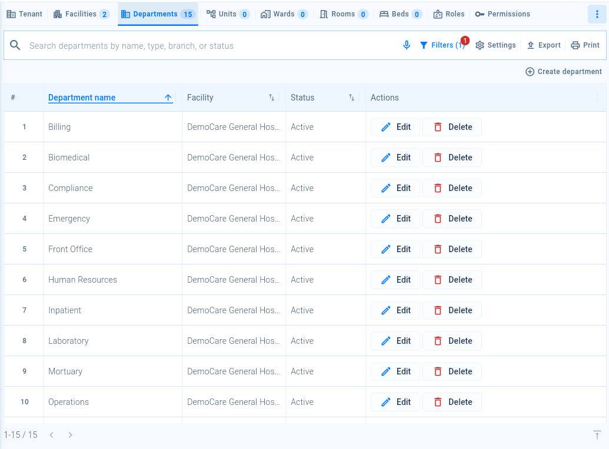Delete the Biomedical department
The width and height of the screenshot is (609, 449).
[x=452, y=158]
